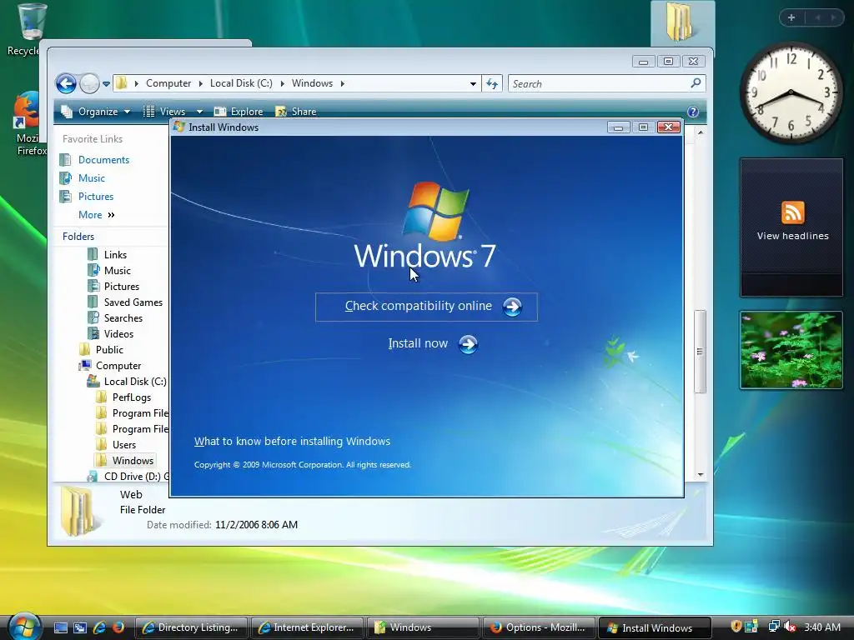The image size is (854, 640).
Task: Select Public folder in tree
Action: (x=109, y=349)
